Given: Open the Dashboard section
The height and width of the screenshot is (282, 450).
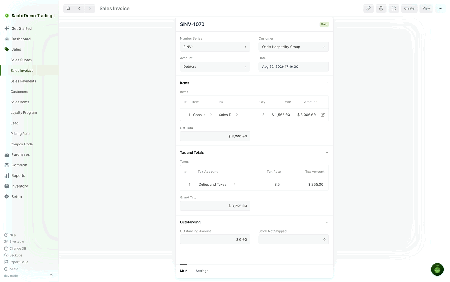Looking at the screenshot, I should pos(21,39).
